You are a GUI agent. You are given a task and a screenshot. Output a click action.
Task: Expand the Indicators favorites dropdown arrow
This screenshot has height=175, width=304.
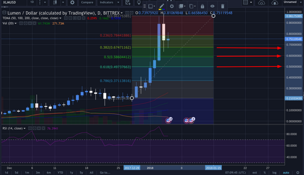(118, 2)
